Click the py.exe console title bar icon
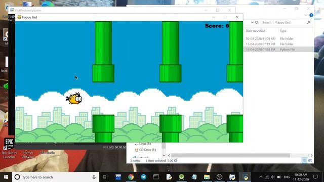Image resolution: width=324 pixels, height=182 pixels. coord(12,10)
